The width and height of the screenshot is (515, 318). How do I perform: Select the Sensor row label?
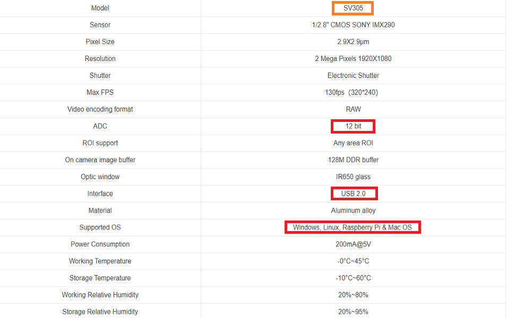(100, 25)
